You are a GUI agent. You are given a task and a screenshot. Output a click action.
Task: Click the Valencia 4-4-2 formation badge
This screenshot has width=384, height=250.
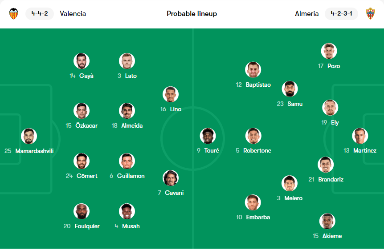point(40,13)
